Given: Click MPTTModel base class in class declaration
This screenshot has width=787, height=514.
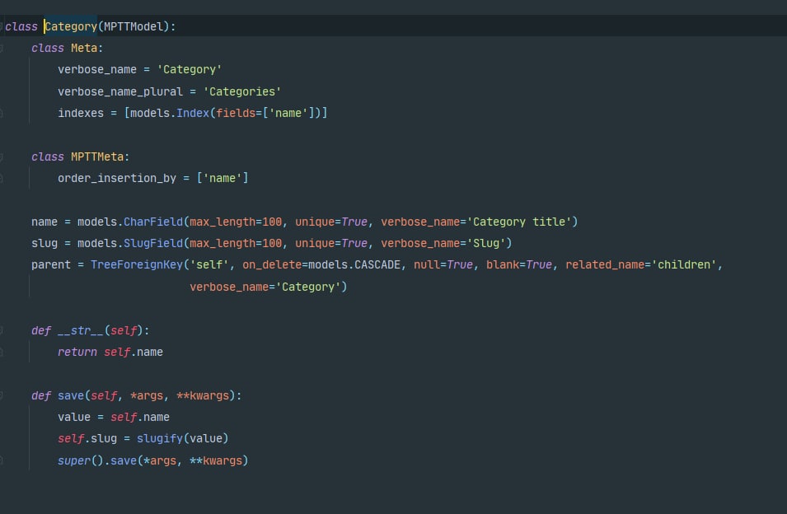Looking at the screenshot, I should tap(134, 26).
